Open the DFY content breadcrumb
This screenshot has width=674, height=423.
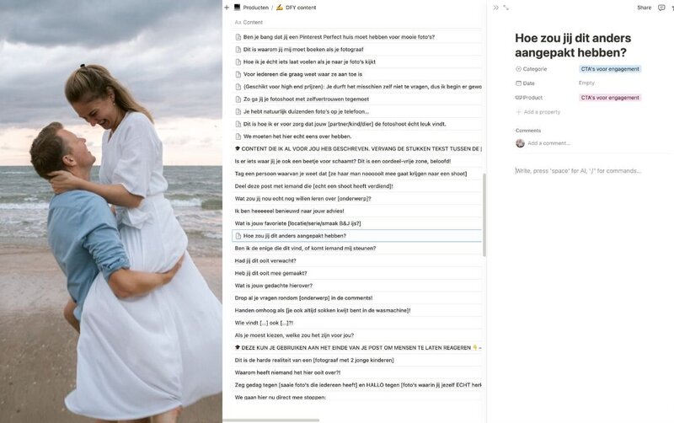point(297,8)
